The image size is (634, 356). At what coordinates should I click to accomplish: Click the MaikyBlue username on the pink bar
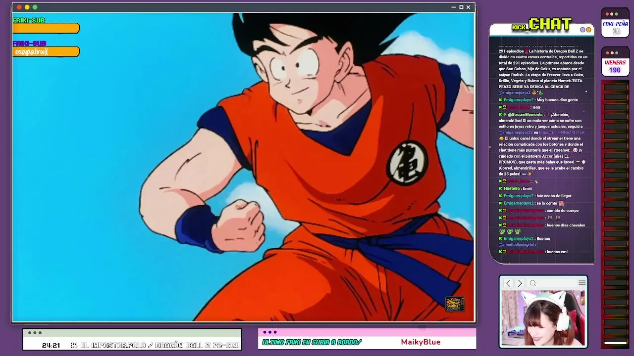coord(421,342)
